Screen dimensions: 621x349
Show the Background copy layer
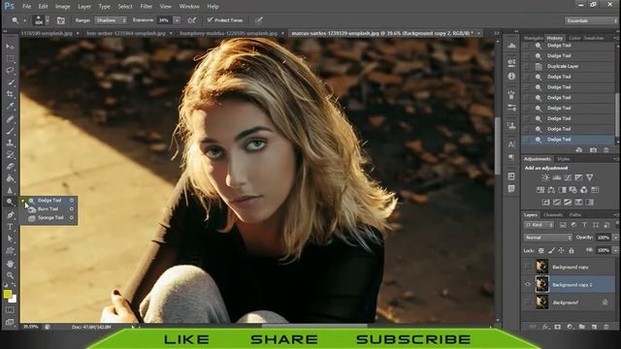pyautogui.click(x=527, y=267)
